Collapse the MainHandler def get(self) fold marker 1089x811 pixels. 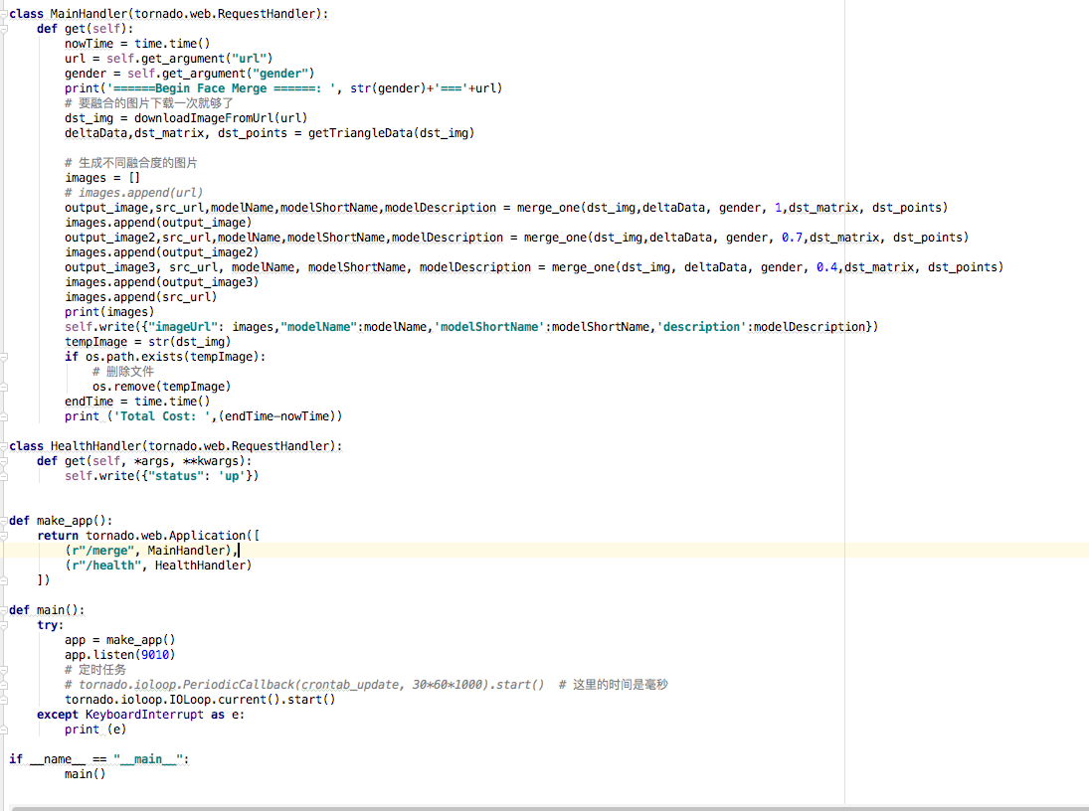coord(3,29)
